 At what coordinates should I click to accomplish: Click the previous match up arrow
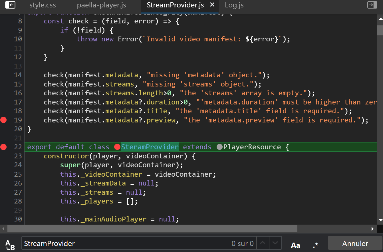click(262, 243)
